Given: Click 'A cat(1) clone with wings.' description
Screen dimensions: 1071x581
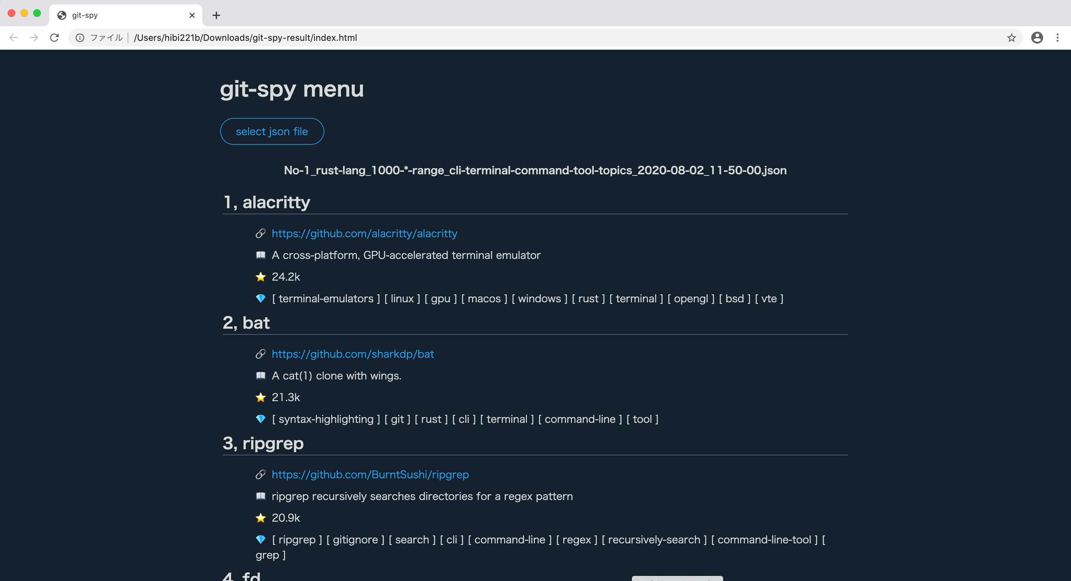Looking at the screenshot, I should click(336, 375).
